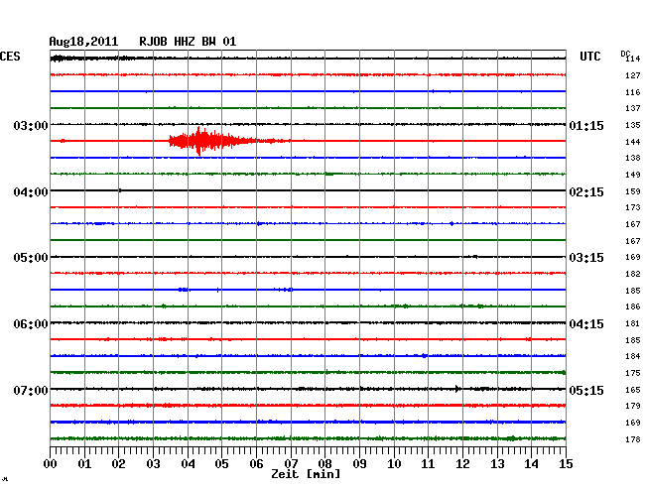
Task: Click the DC offset value 159
Action: [633, 191]
